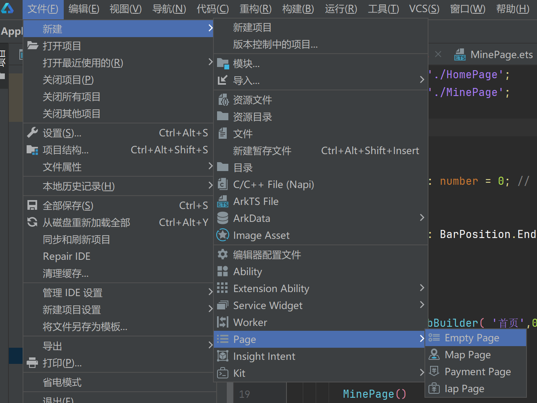Screen dimensions: 537x403
Task: Click the Worker icon
Action: coord(223,322)
